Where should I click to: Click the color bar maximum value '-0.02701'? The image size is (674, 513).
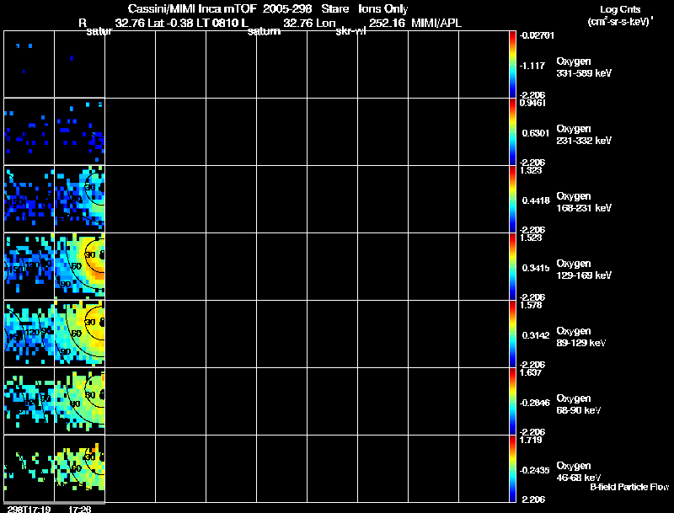point(537,35)
